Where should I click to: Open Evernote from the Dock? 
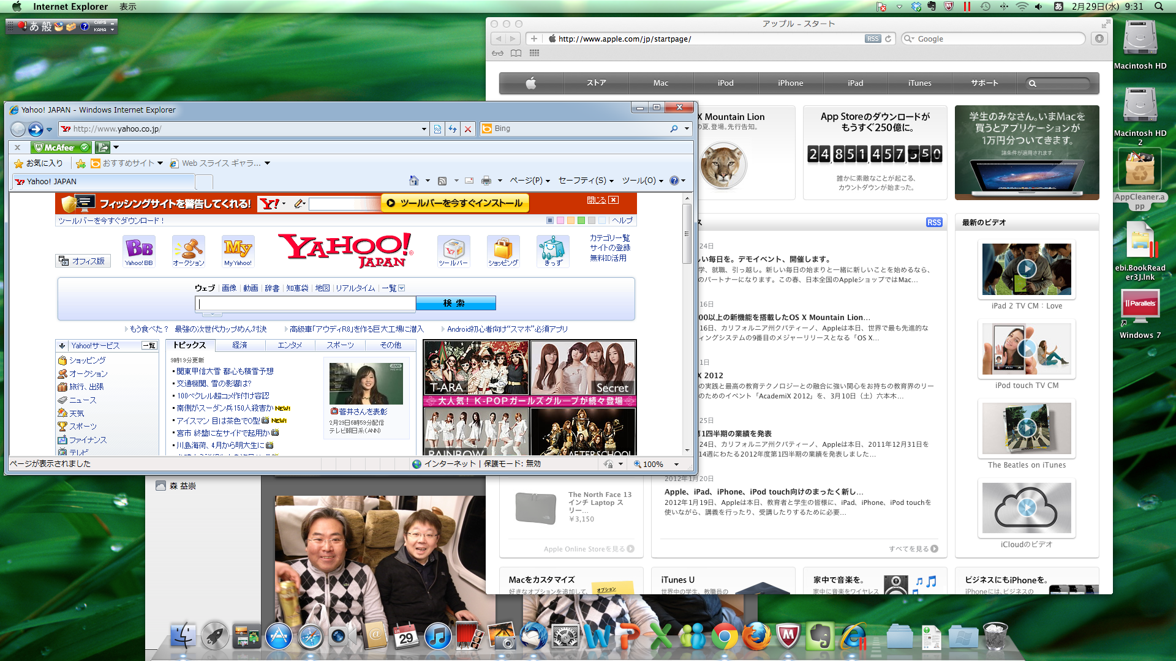click(820, 637)
